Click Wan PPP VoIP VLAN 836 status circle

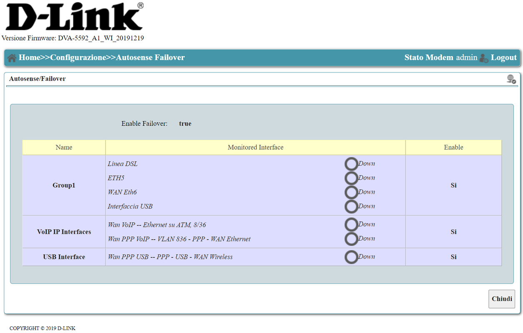[x=351, y=239]
